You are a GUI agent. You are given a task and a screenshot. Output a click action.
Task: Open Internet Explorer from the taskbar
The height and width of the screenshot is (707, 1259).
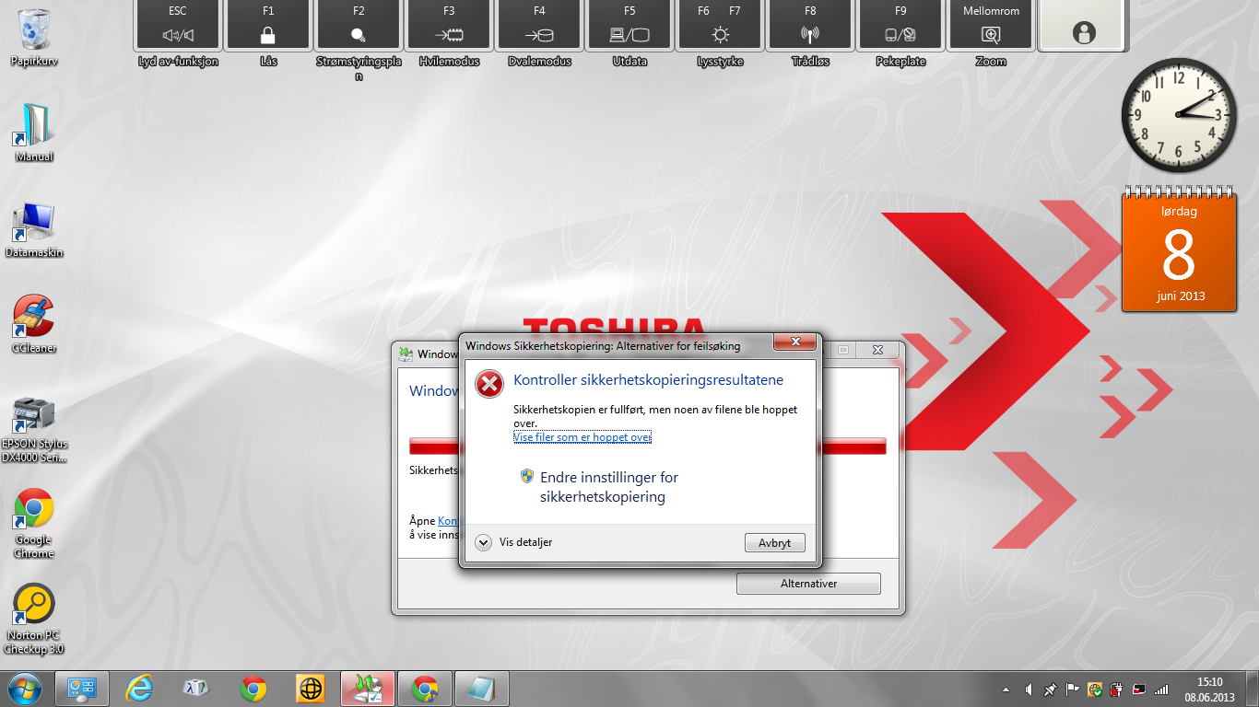[x=139, y=689]
